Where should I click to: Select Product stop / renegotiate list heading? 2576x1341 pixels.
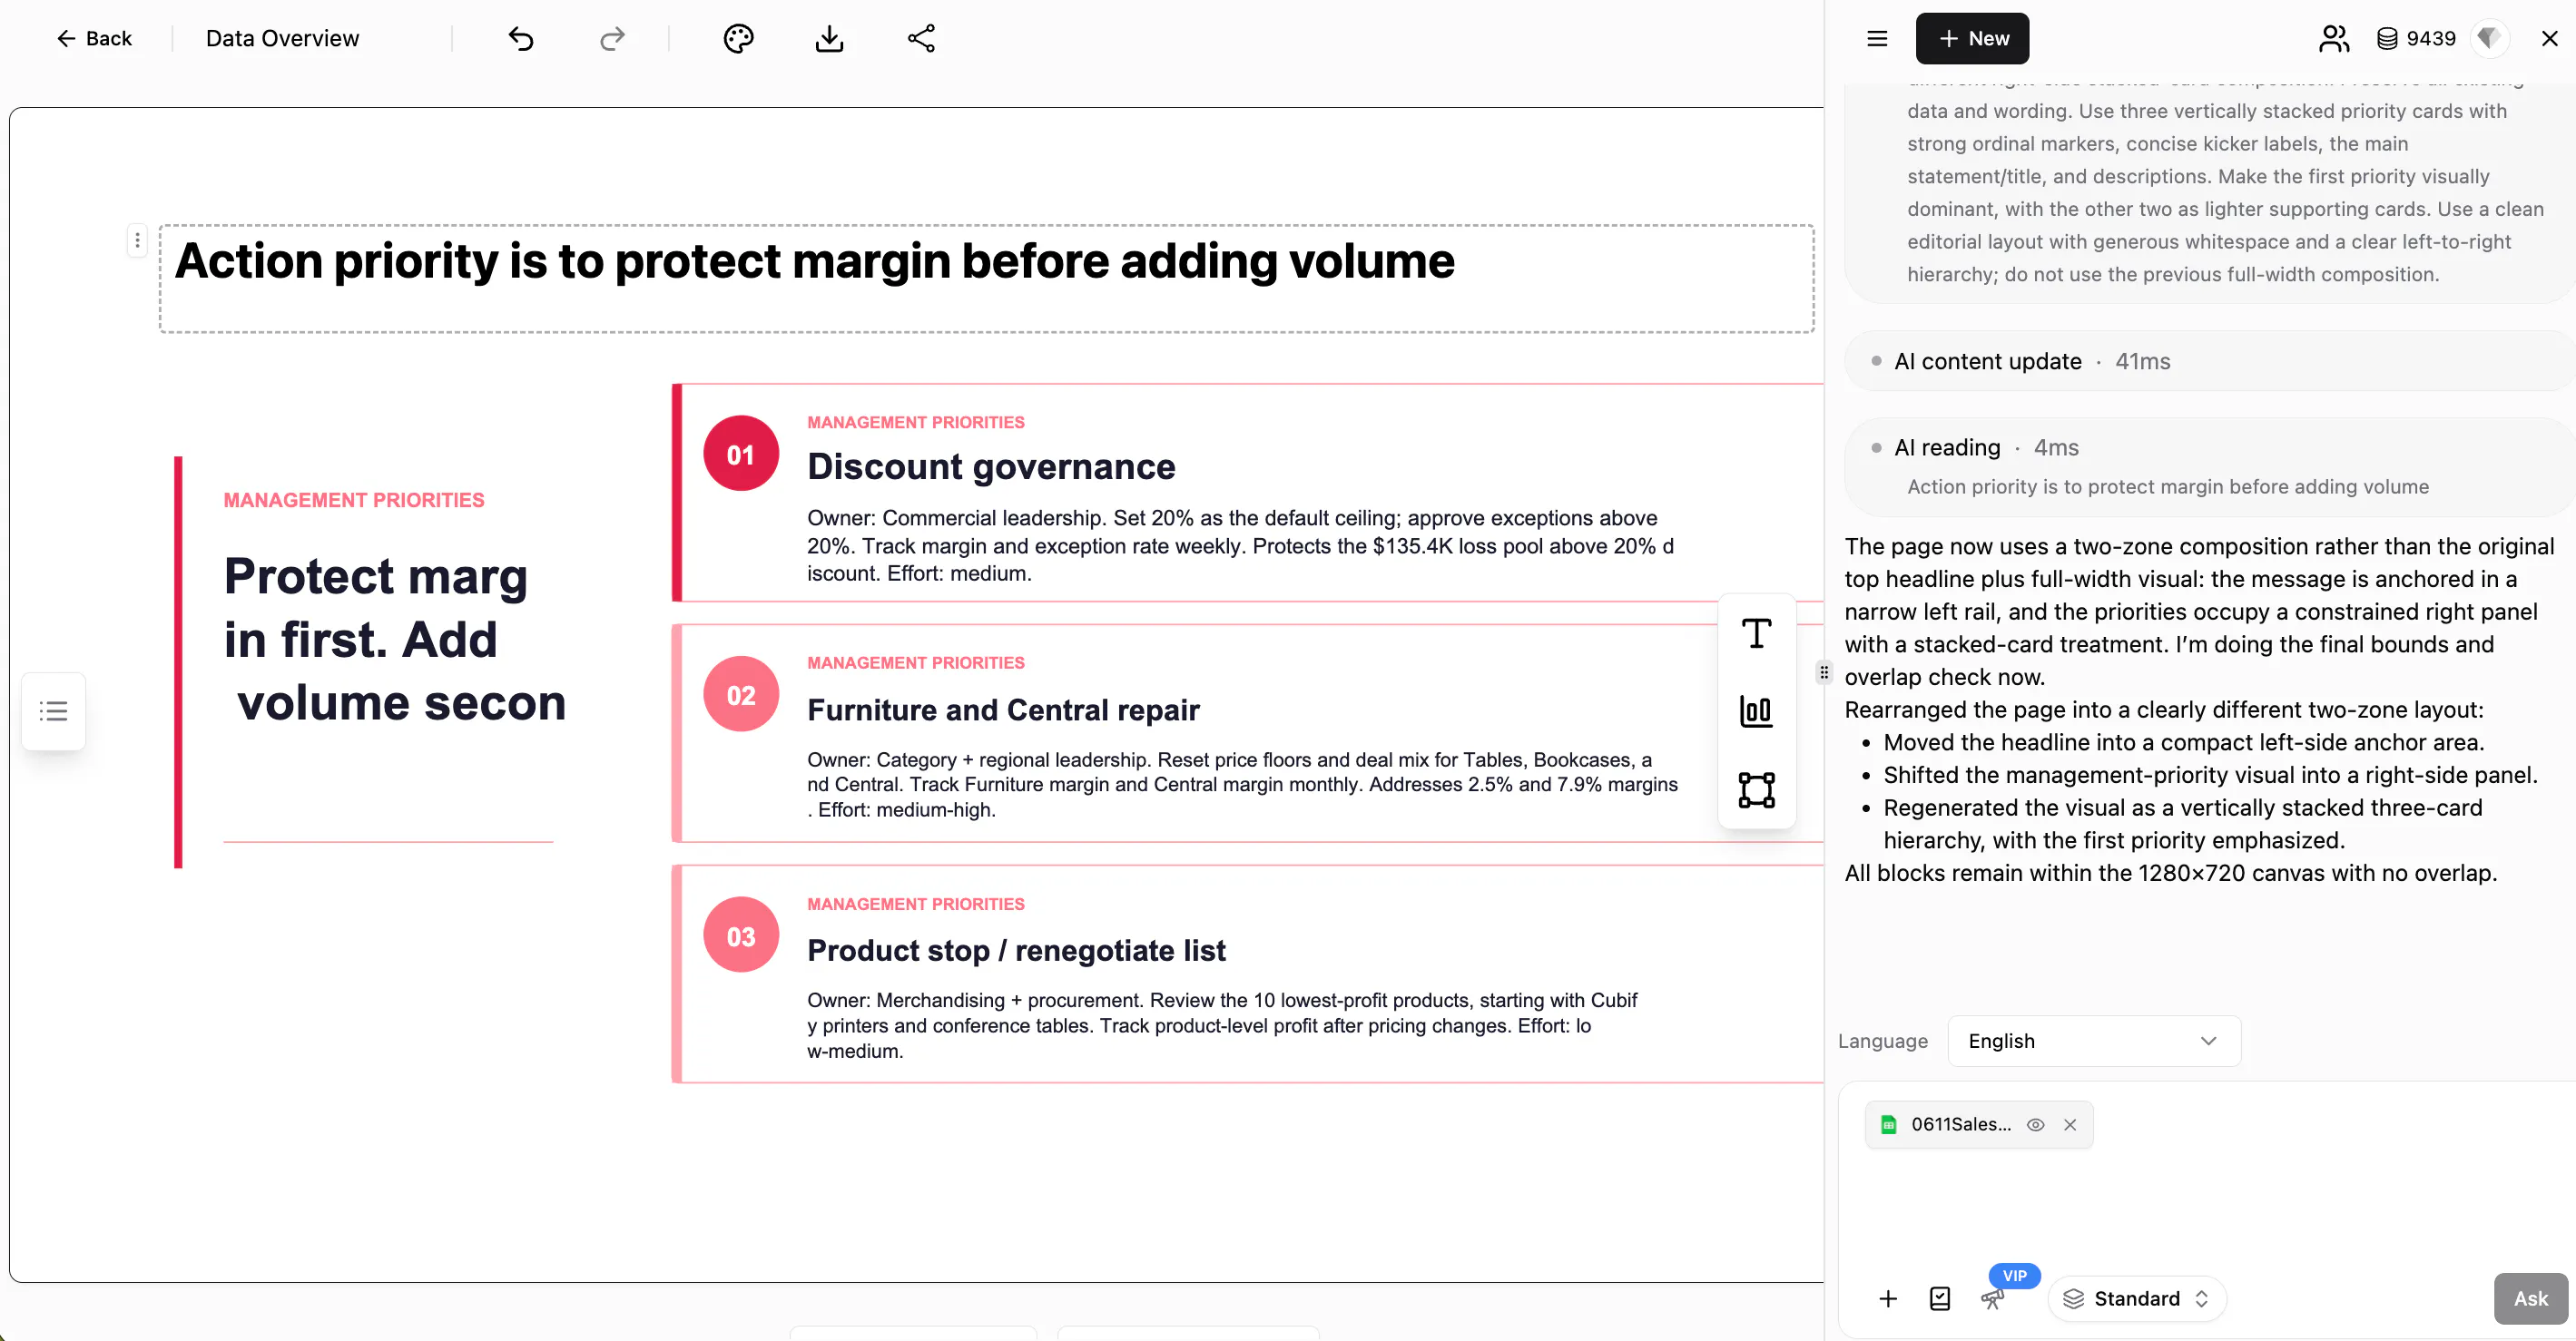point(1016,949)
